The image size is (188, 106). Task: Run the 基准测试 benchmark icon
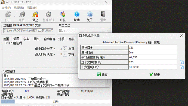[x=48, y=14]
